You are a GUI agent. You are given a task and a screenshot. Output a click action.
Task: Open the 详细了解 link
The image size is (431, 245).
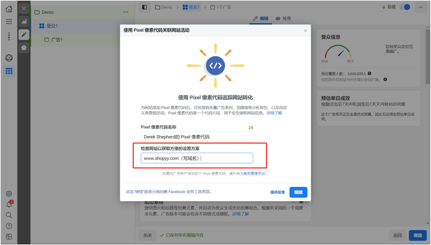pyautogui.click(x=274, y=113)
